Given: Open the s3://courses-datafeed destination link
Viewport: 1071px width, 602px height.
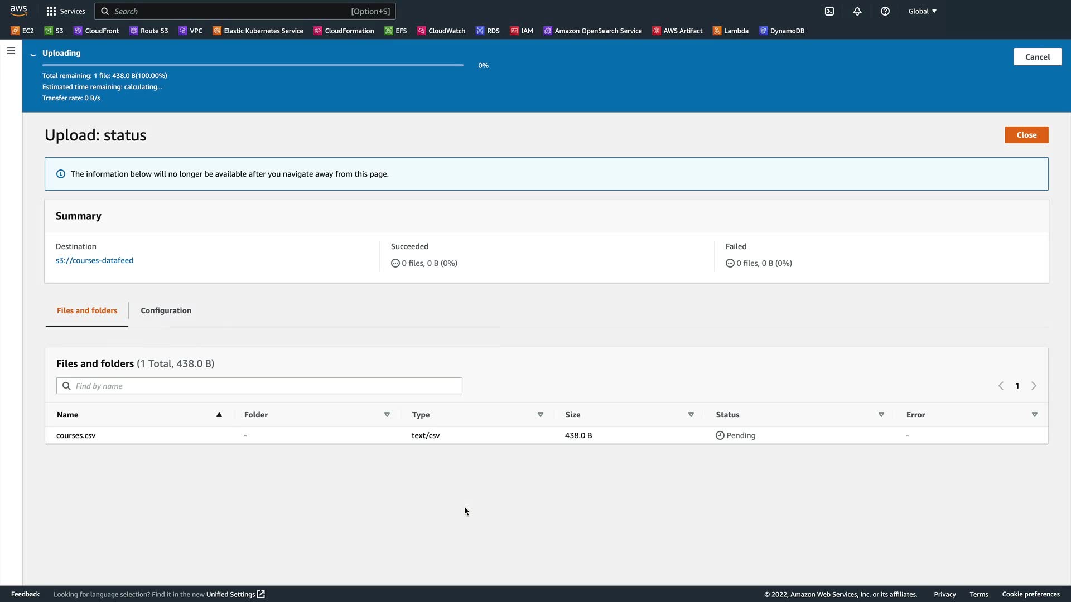Looking at the screenshot, I should 94,260.
